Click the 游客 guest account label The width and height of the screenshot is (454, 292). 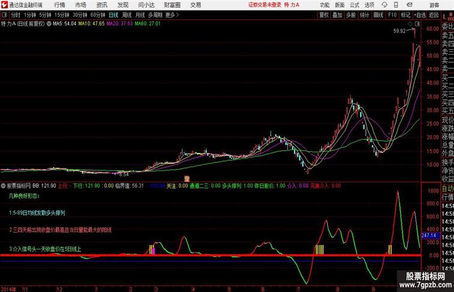434,5
